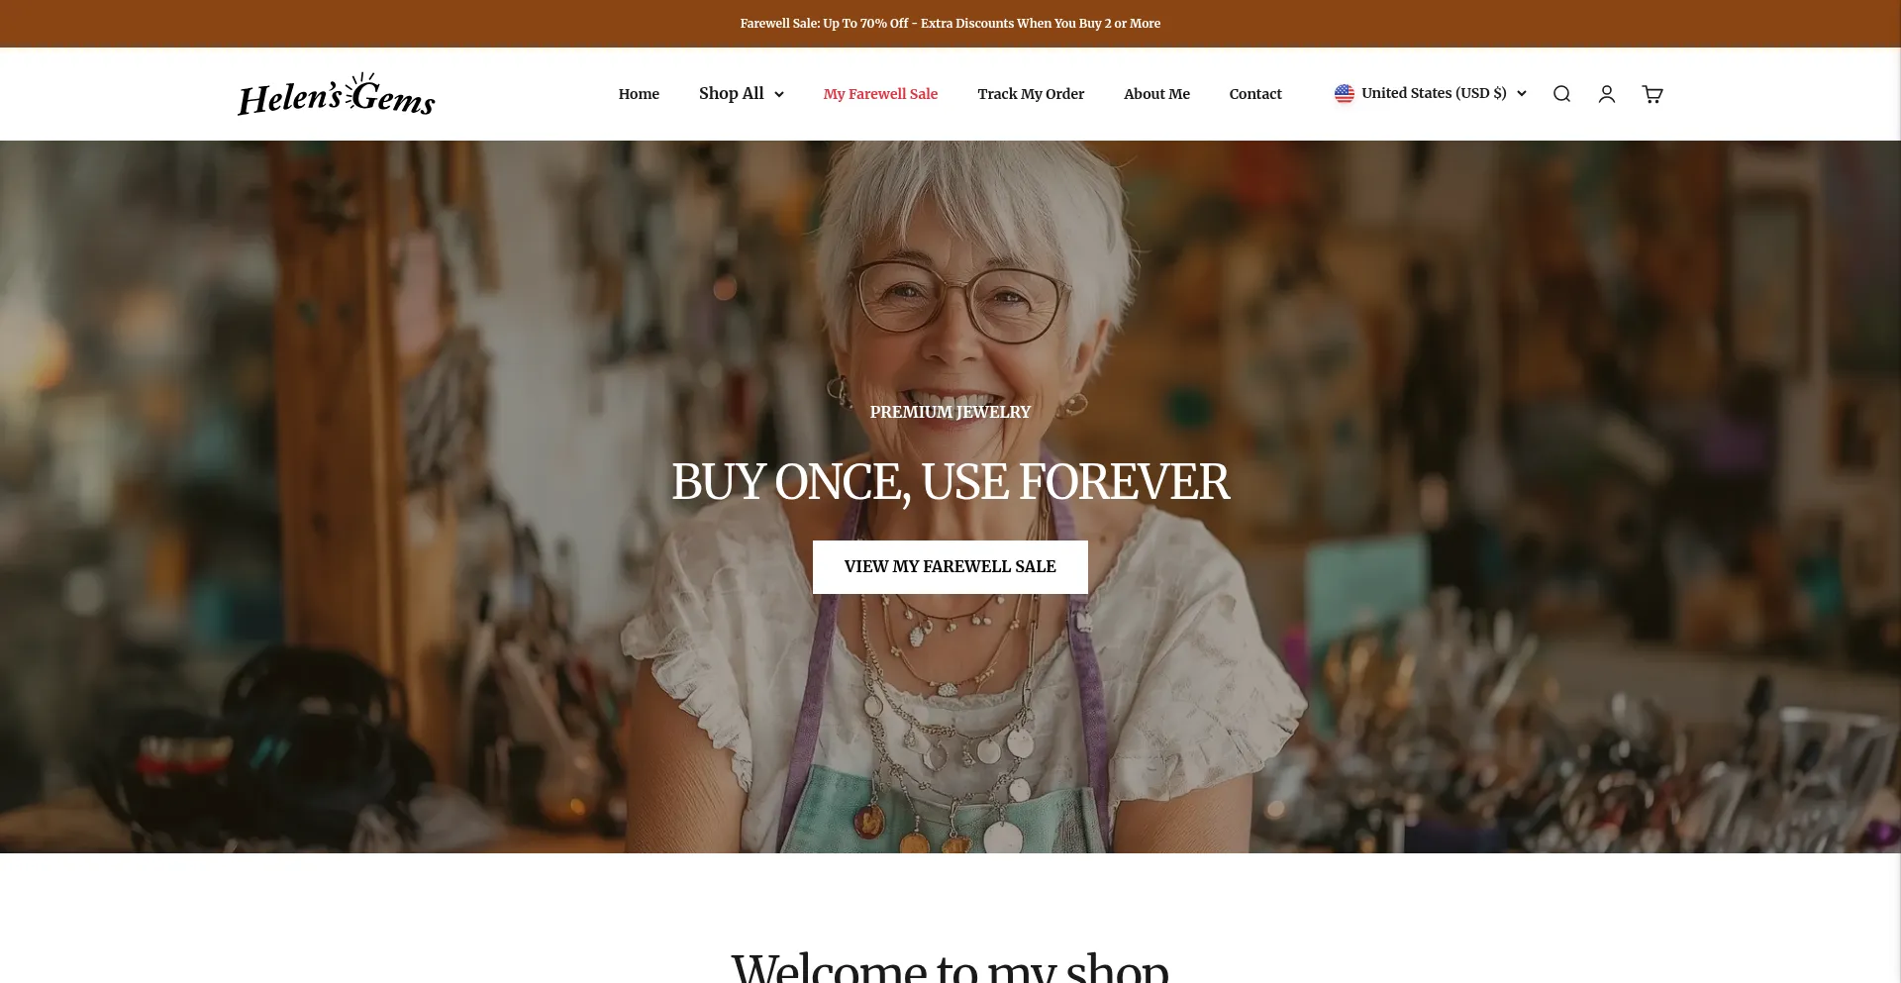Image resolution: width=1901 pixels, height=983 pixels.
Task: Expand the Shop All chevron arrow
Action: (x=779, y=94)
